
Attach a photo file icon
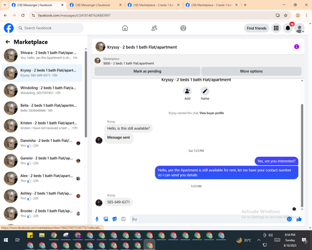(106, 219)
